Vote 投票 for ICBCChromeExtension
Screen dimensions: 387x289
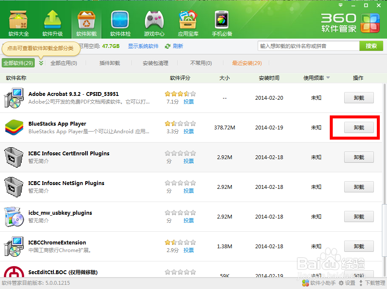[x=189, y=250]
